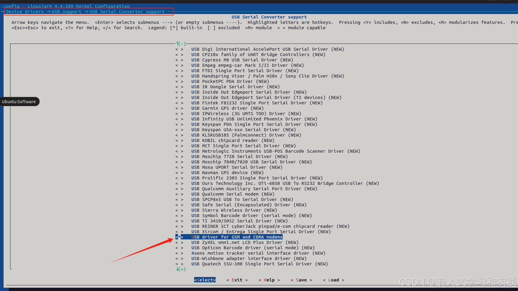Select Xsens motion tracker serial interface driver row
Viewport: 518px width, 291px height.
pyautogui.click(x=251, y=253)
